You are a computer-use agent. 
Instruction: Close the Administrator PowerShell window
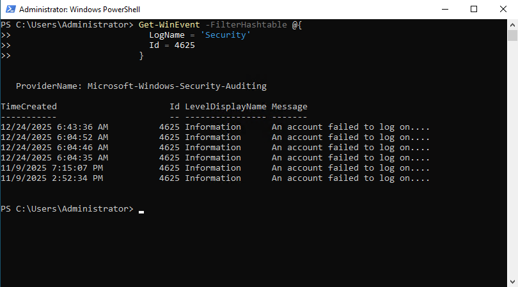[x=503, y=10]
